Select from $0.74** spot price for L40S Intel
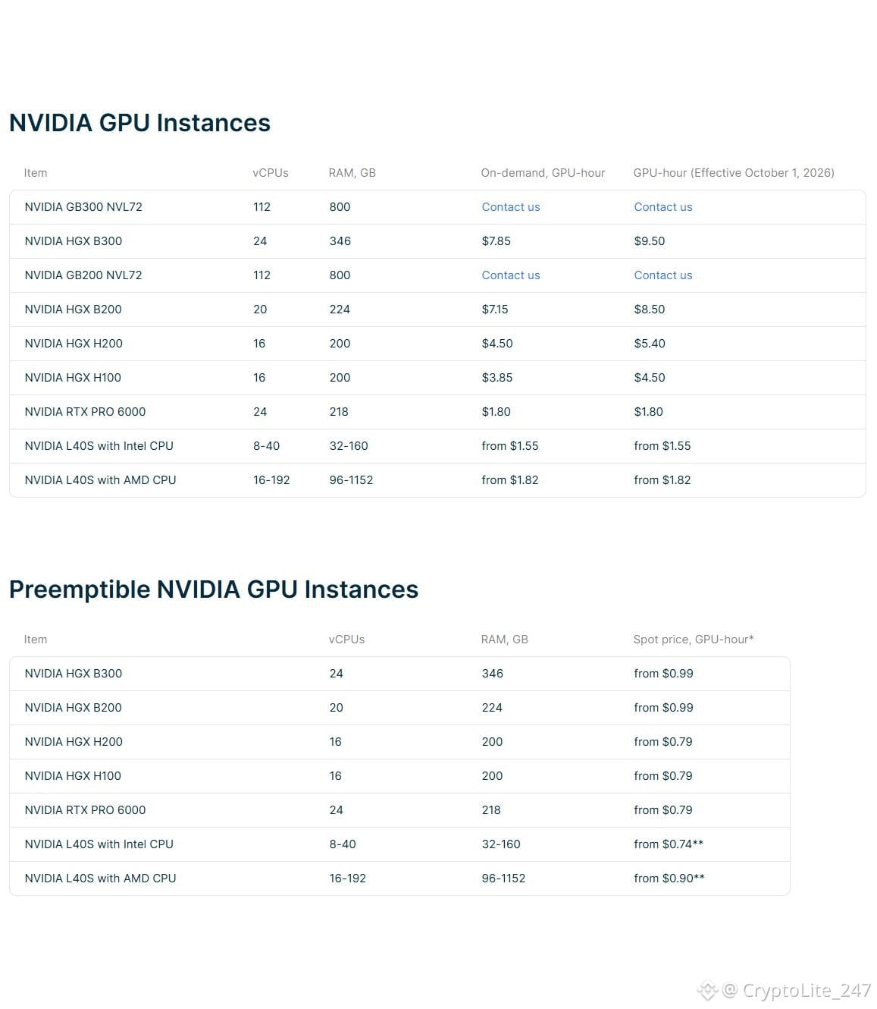 669,844
